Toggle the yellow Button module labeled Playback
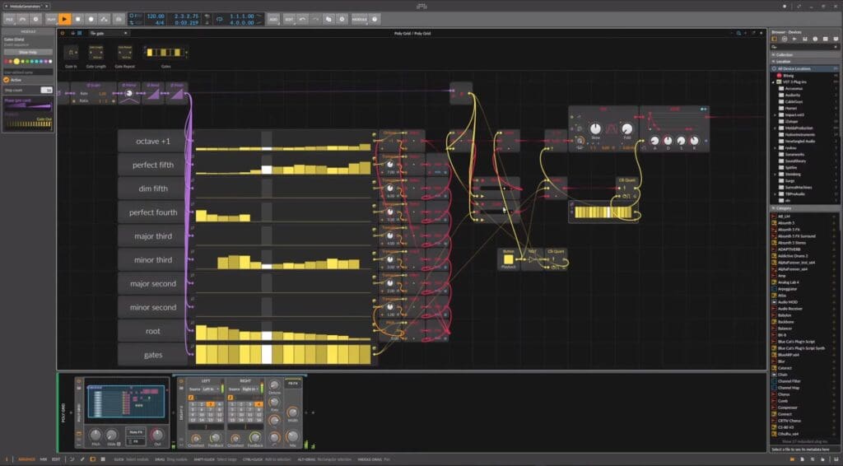 click(x=508, y=260)
